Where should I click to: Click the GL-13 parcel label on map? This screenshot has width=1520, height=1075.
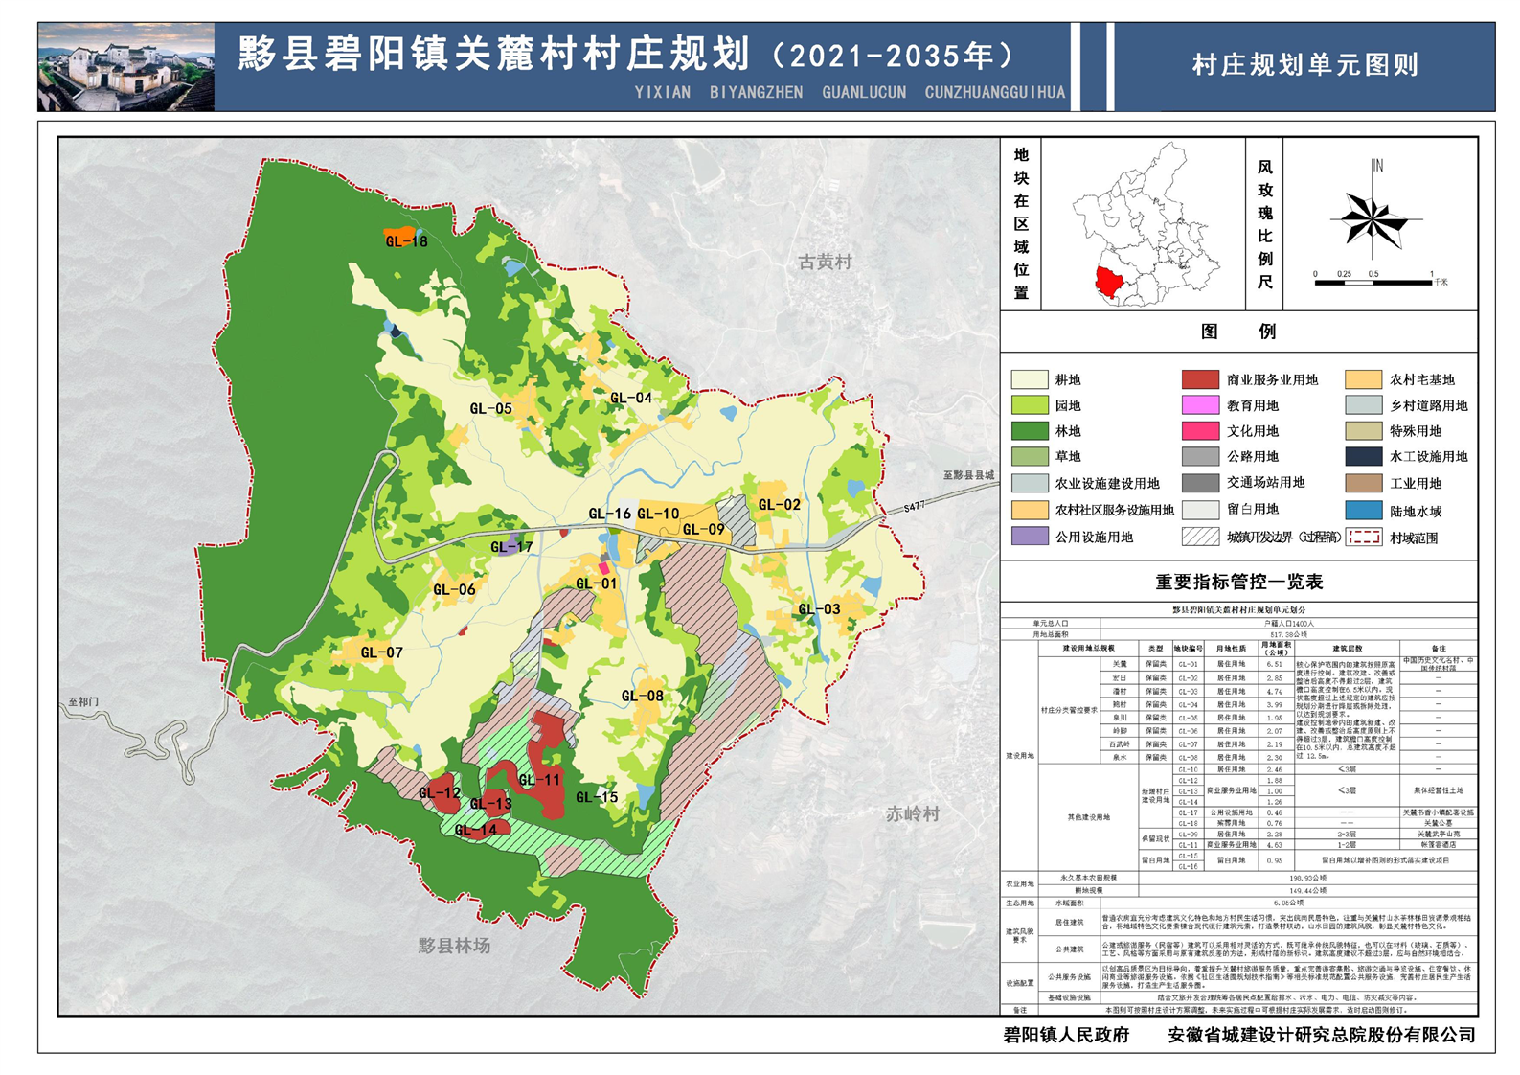490,805
